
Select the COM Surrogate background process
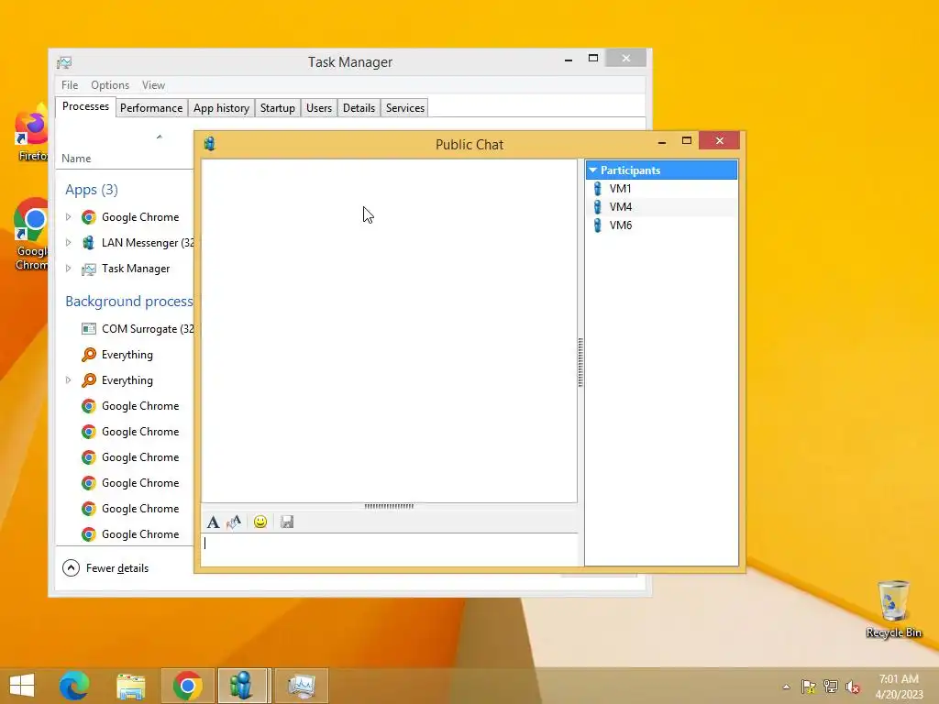(x=125, y=329)
